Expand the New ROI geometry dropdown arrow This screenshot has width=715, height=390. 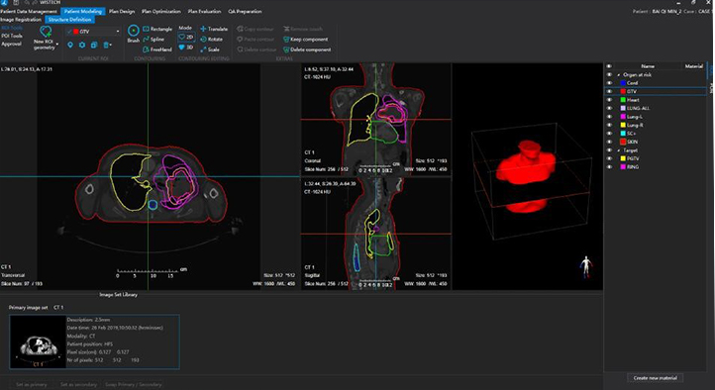click(x=57, y=45)
